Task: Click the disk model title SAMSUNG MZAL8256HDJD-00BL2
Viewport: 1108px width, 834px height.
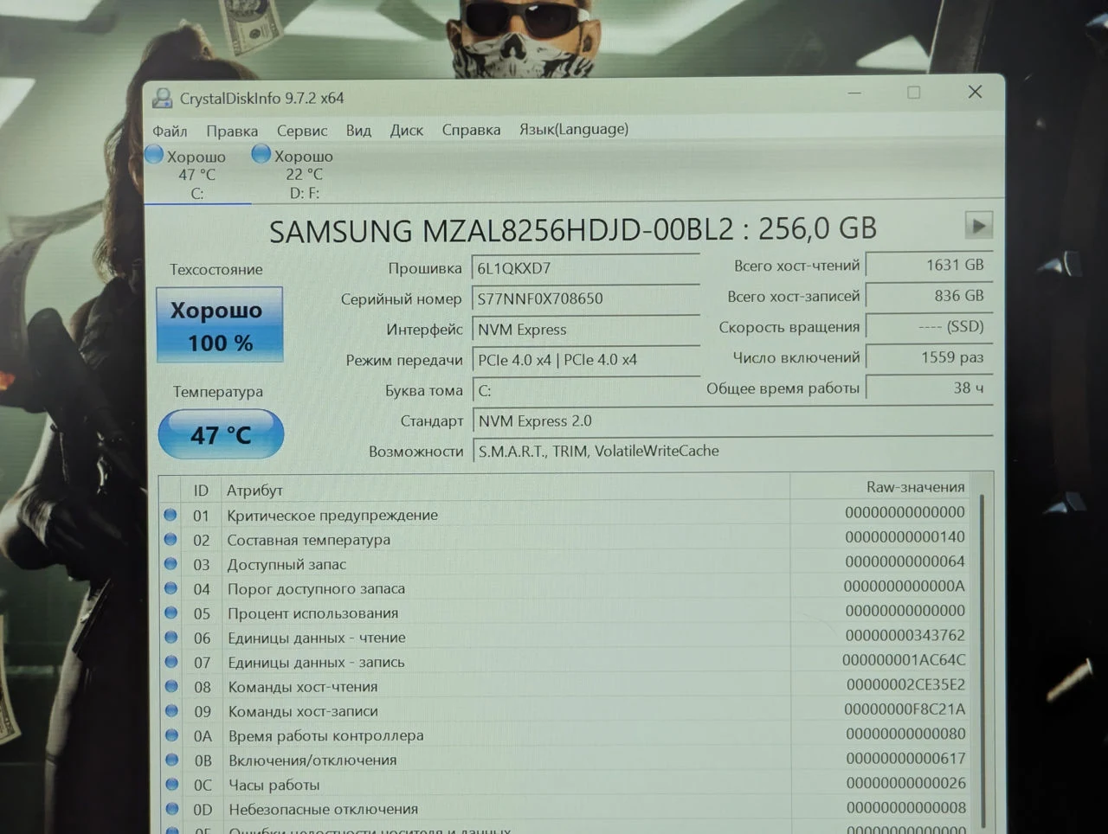Action: click(501, 231)
